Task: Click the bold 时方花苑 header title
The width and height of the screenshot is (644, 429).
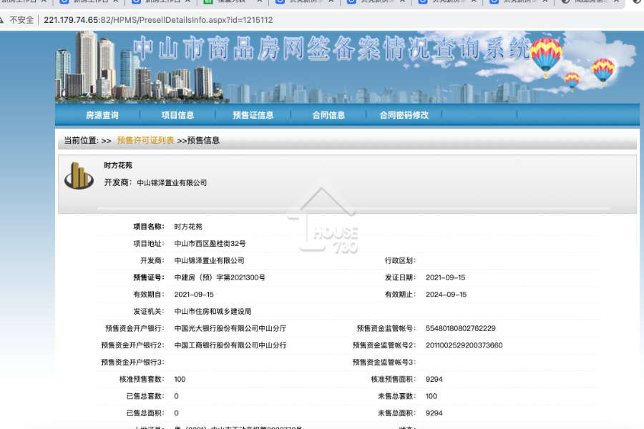Action: [118, 165]
